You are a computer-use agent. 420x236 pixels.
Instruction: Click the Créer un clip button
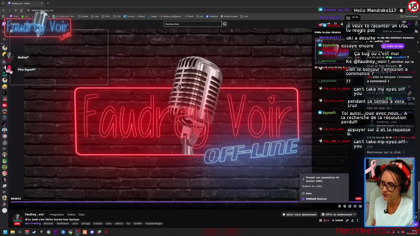coord(392,46)
